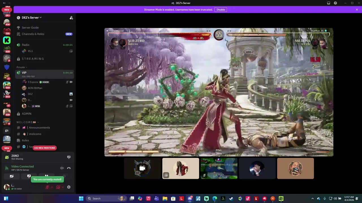Viewport: 362px width, 203px height.
Task: Select the tan-background selfie participant tile
Action: [x=296, y=168]
